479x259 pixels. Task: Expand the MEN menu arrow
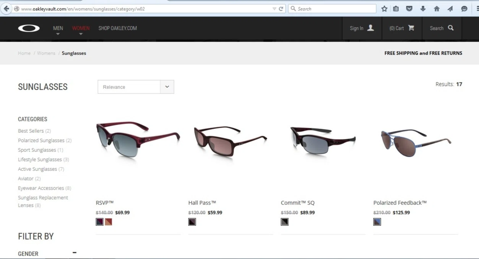click(x=58, y=34)
